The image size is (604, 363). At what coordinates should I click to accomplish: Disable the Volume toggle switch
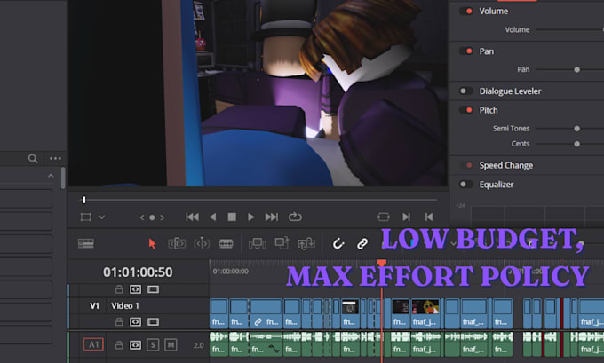tap(466, 12)
